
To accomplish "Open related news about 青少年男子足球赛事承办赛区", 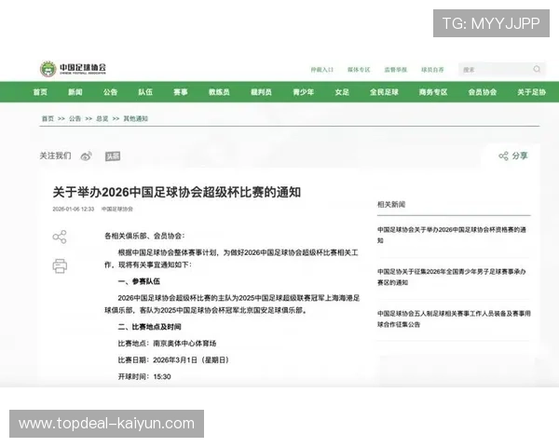I will tap(452, 277).
